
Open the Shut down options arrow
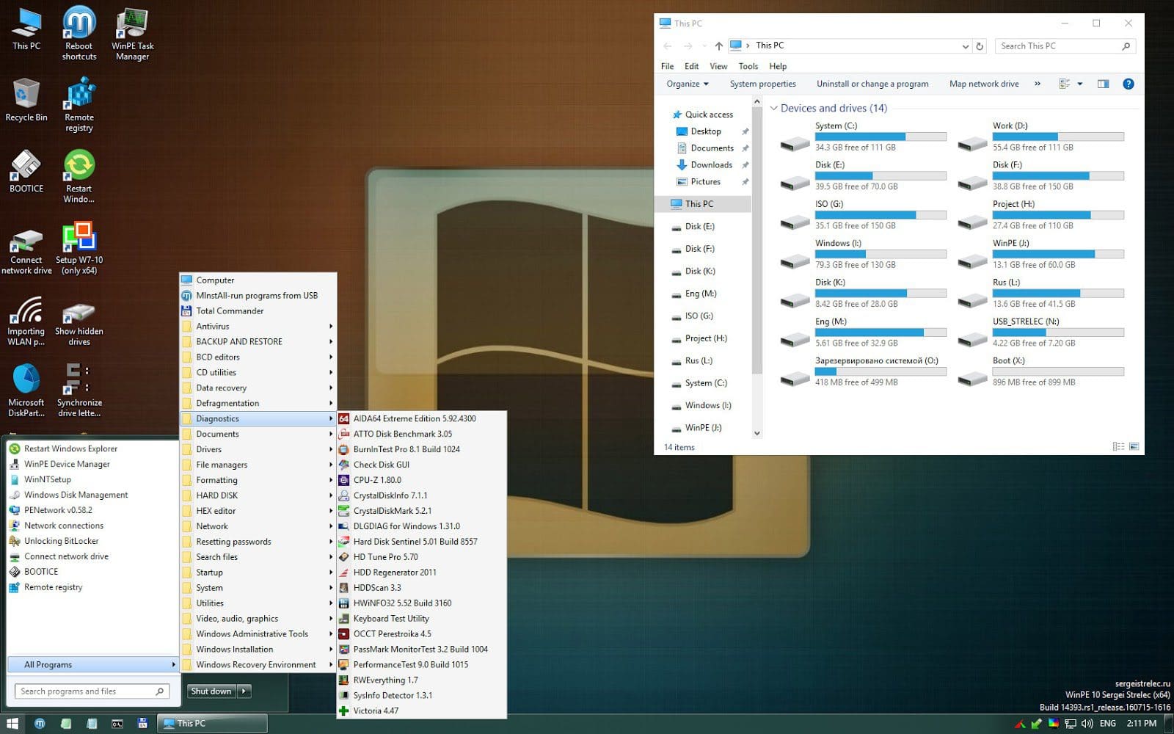[245, 691]
